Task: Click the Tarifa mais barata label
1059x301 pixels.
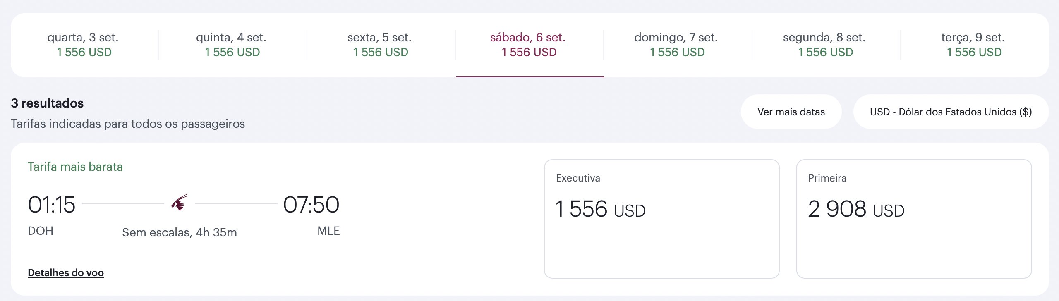Action: click(75, 167)
